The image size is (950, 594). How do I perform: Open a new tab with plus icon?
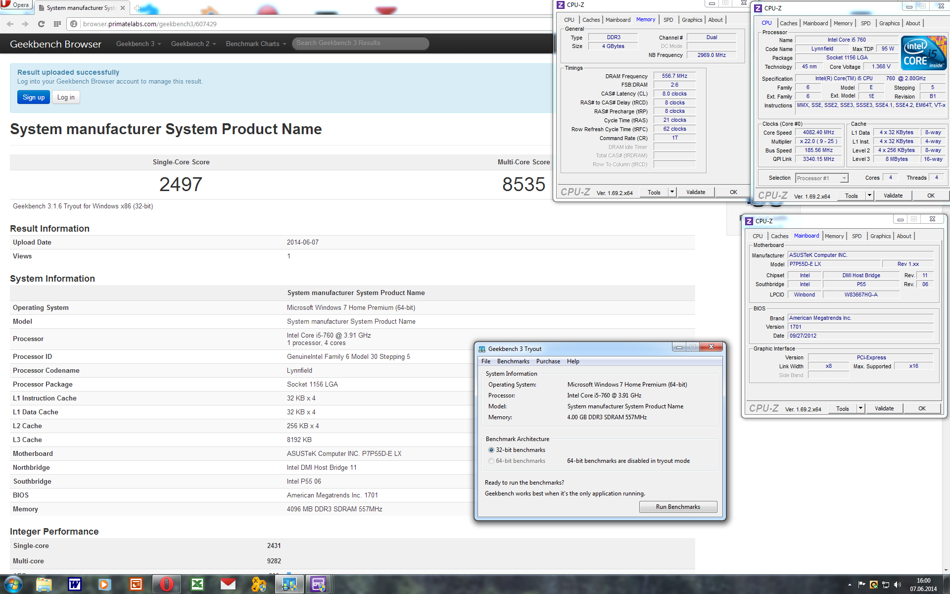click(x=138, y=8)
